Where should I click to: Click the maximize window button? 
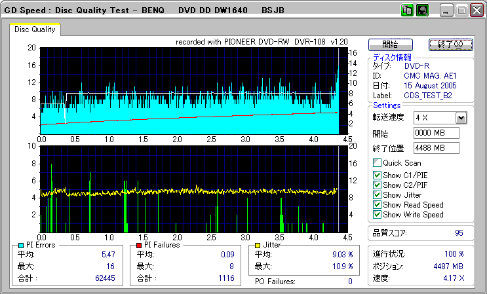click(460, 10)
